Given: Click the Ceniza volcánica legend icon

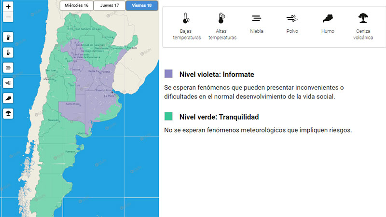Looking at the screenshot, I should tap(363, 19).
